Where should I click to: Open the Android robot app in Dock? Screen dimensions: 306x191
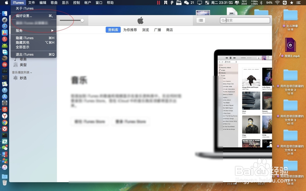point(5,46)
